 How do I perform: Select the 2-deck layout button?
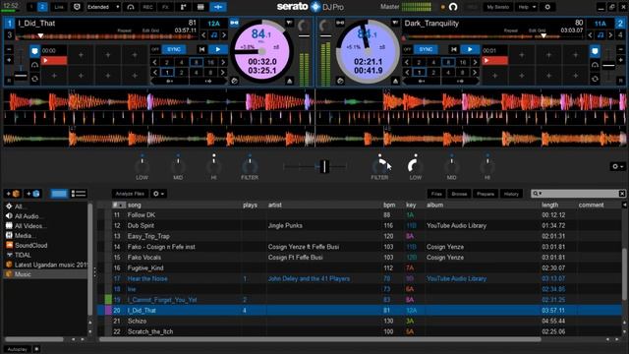pos(42,7)
